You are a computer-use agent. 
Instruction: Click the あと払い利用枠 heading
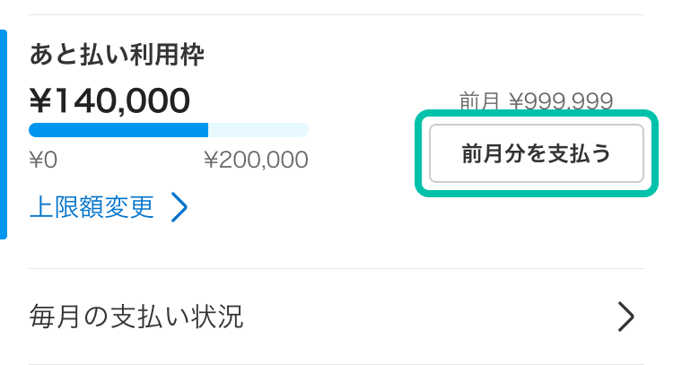[x=117, y=56]
